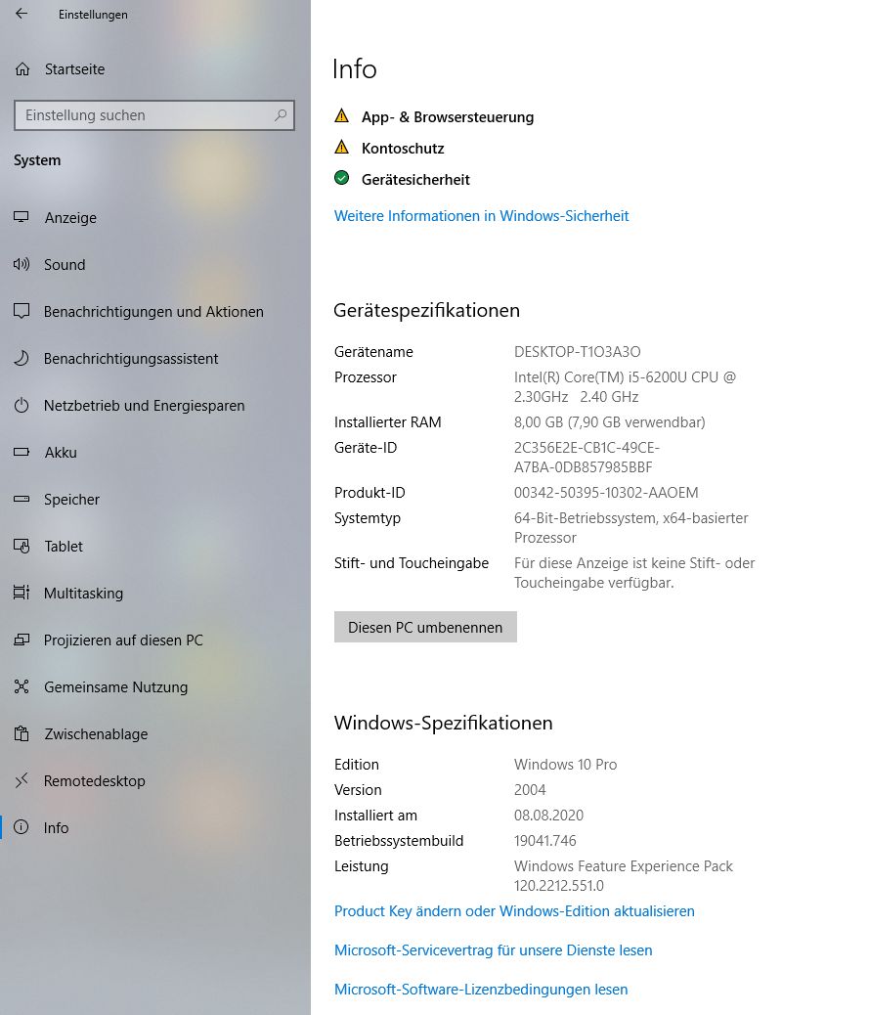Image resolution: width=869 pixels, height=1015 pixels.
Task: Open Microsoft-Software-Lizenzbedingungen lesen link
Action: pos(481,990)
